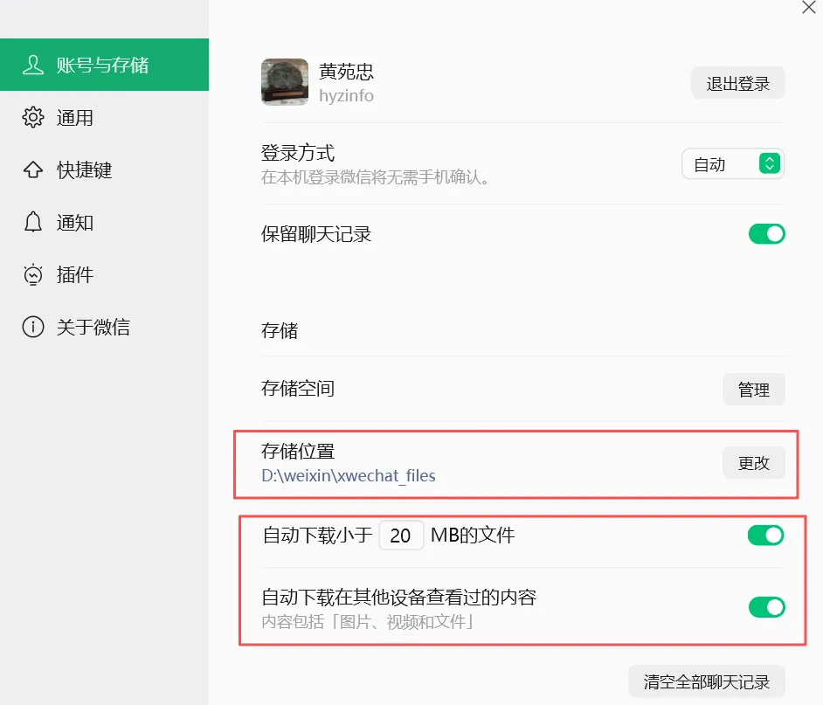Open the D:\weixin\xwechat_files path link
The image size is (823, 705).
coord(349,475)
